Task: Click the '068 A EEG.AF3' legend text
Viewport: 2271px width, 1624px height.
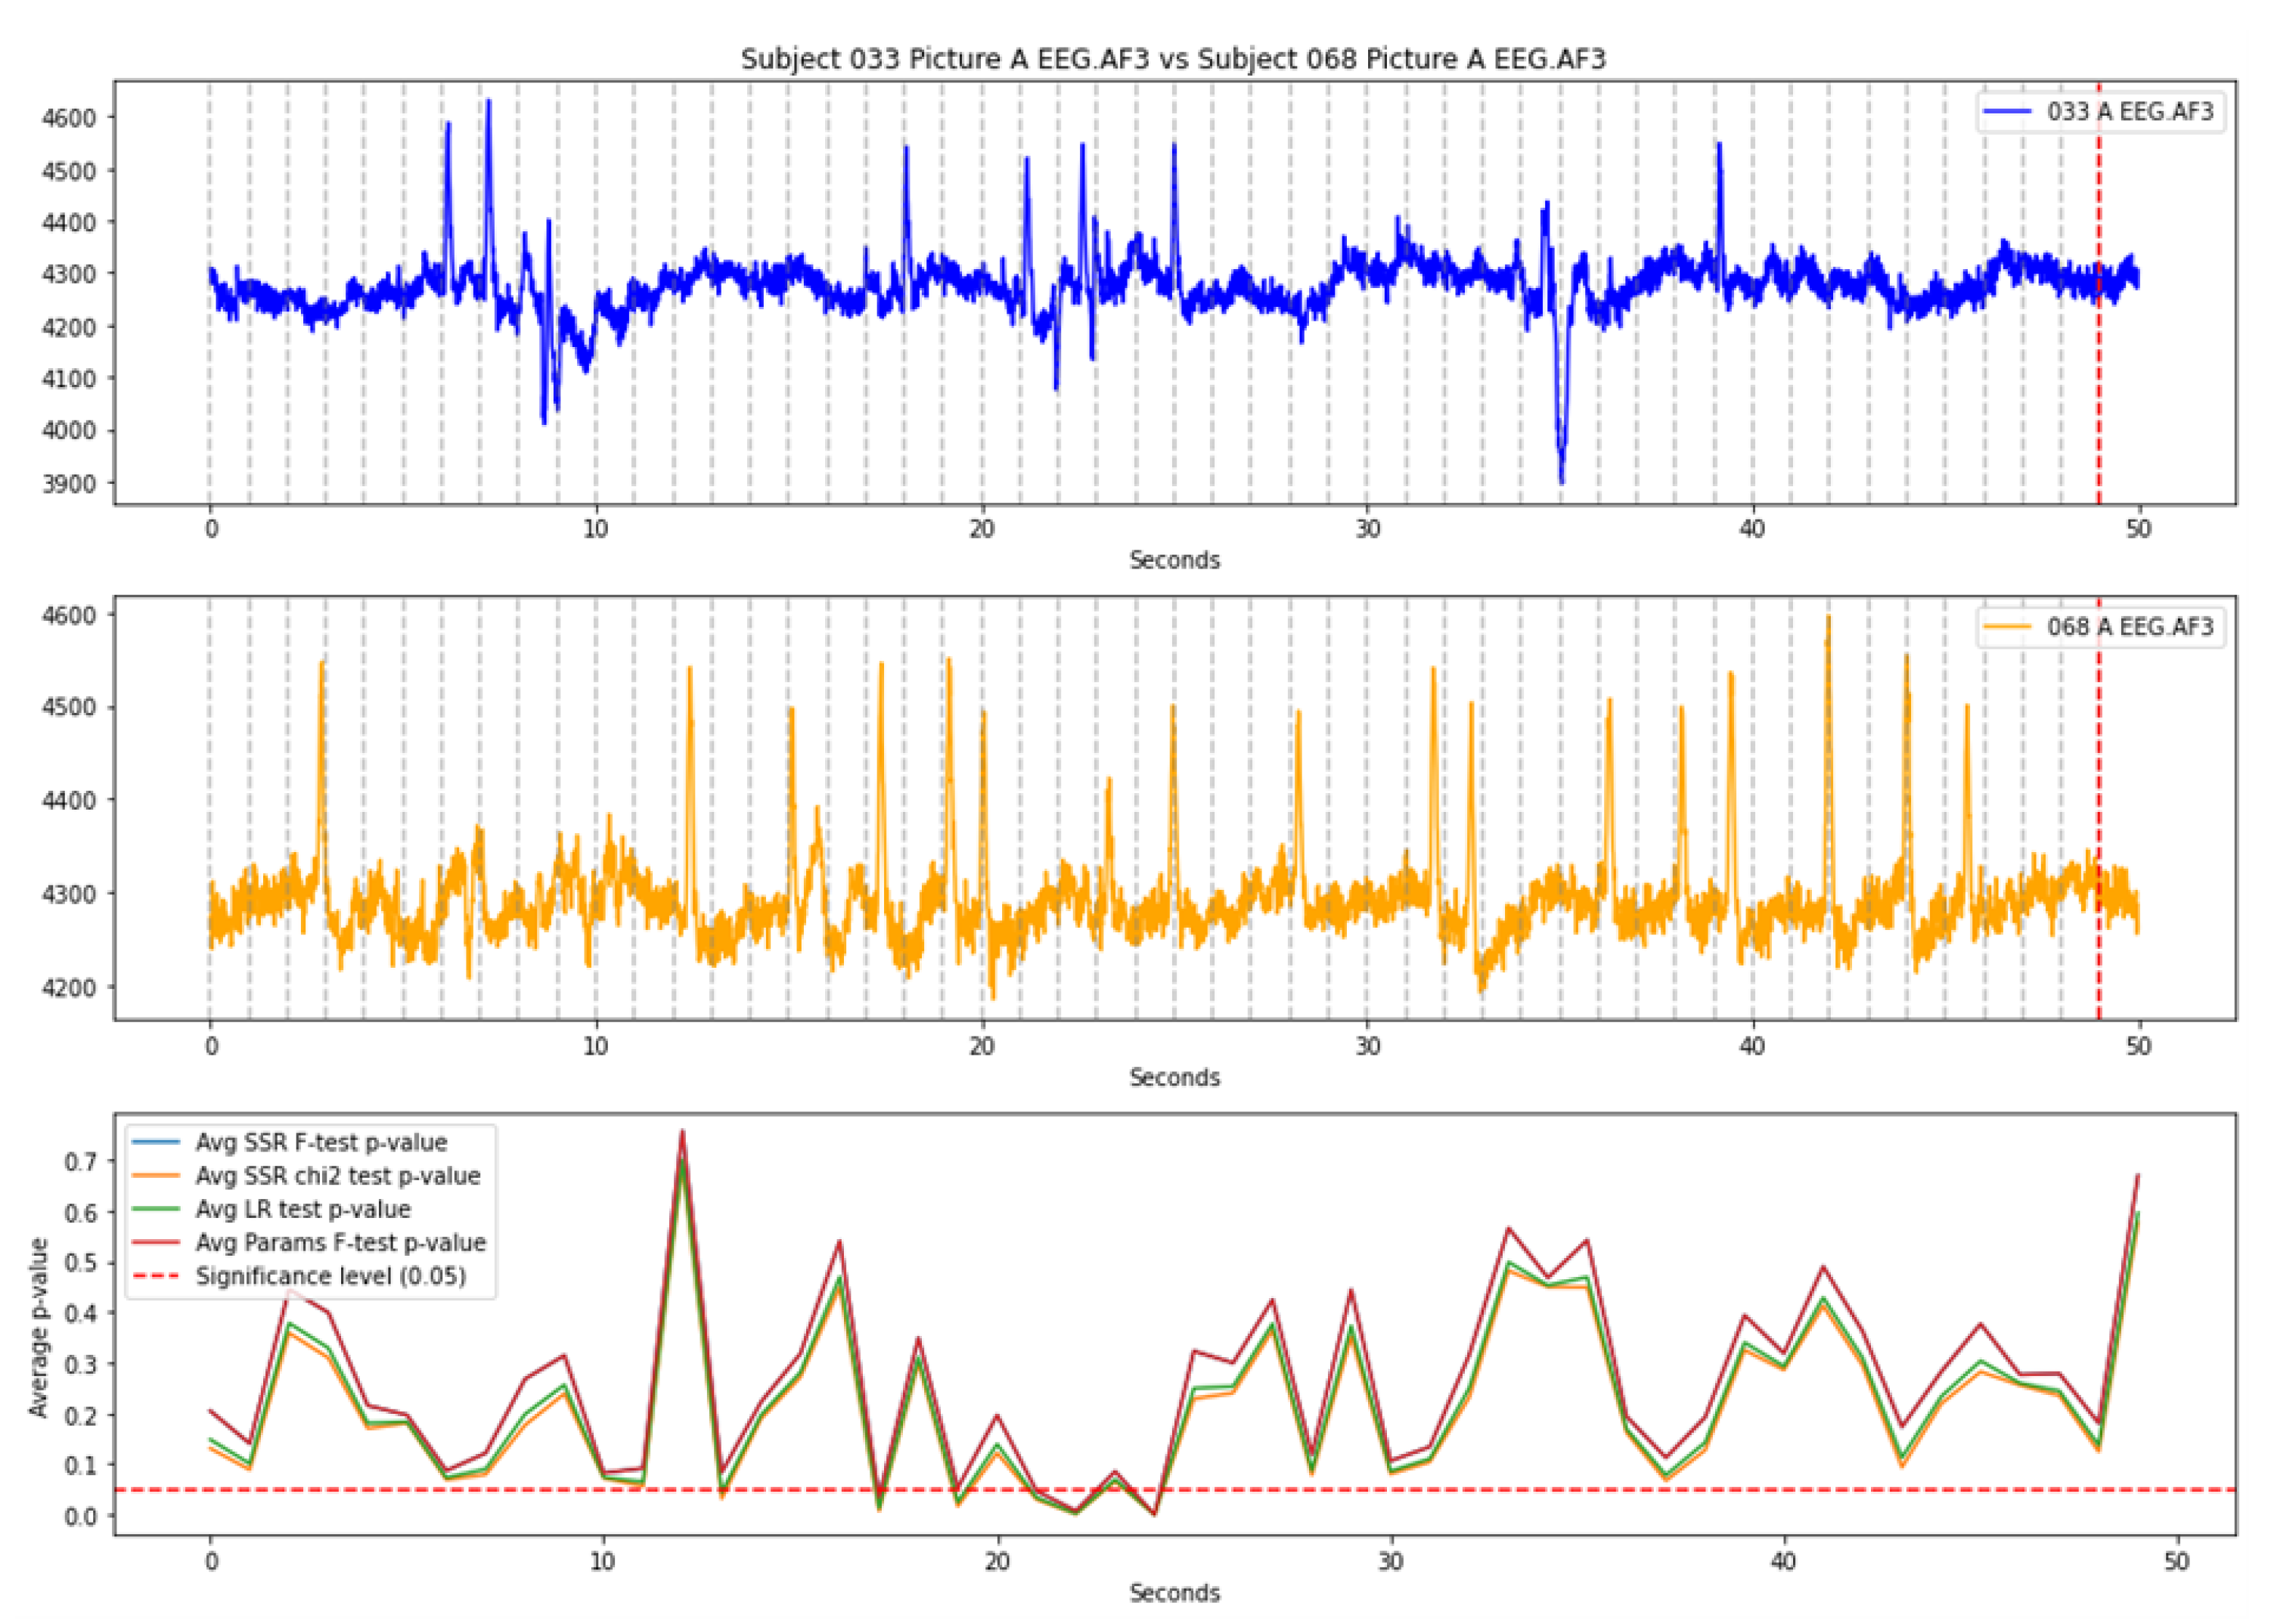Action: tap(2130, 627)
